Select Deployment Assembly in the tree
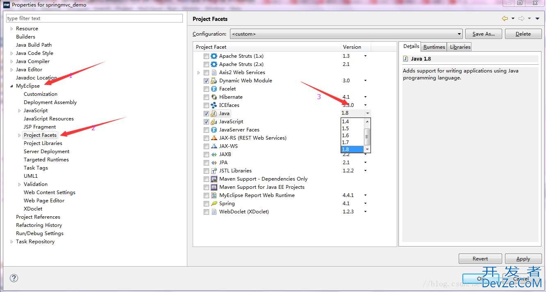The image size is (546, 292). click(50, 102)
